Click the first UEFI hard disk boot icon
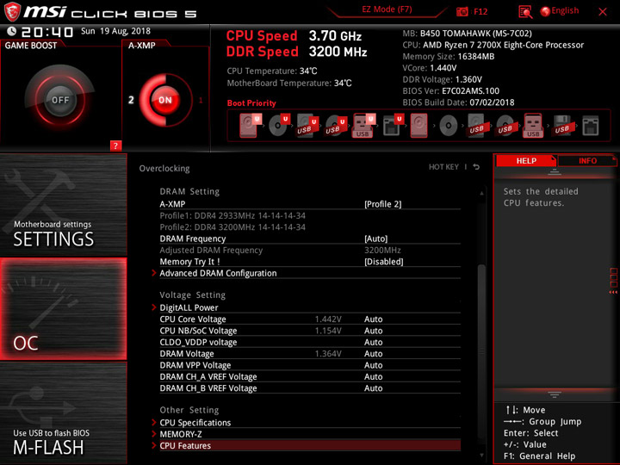 250,126
